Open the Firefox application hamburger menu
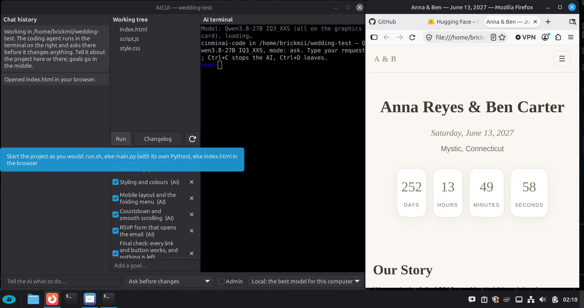The height and width of the screenshot is (308, 584). pos(571,37)
